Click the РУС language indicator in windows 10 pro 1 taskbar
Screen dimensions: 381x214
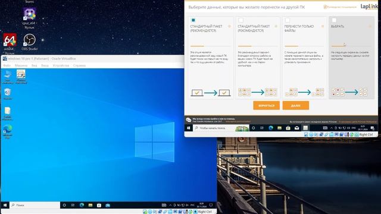click(192, 205)
